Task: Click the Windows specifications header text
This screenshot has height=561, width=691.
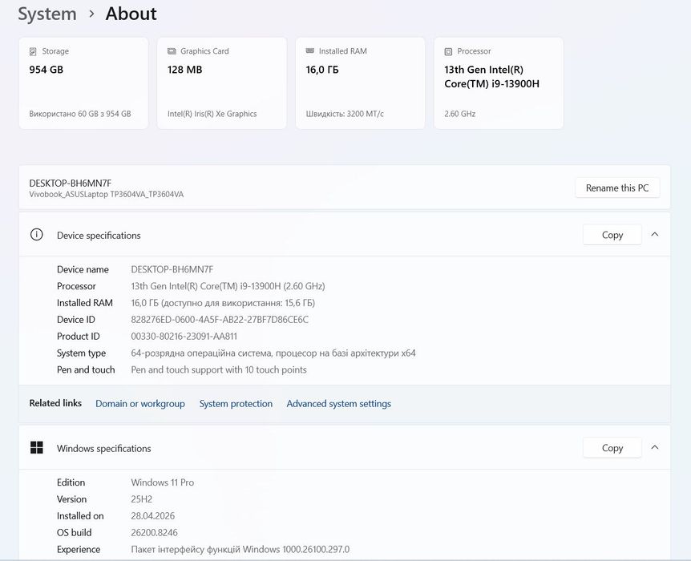Action: pos(103,448)
